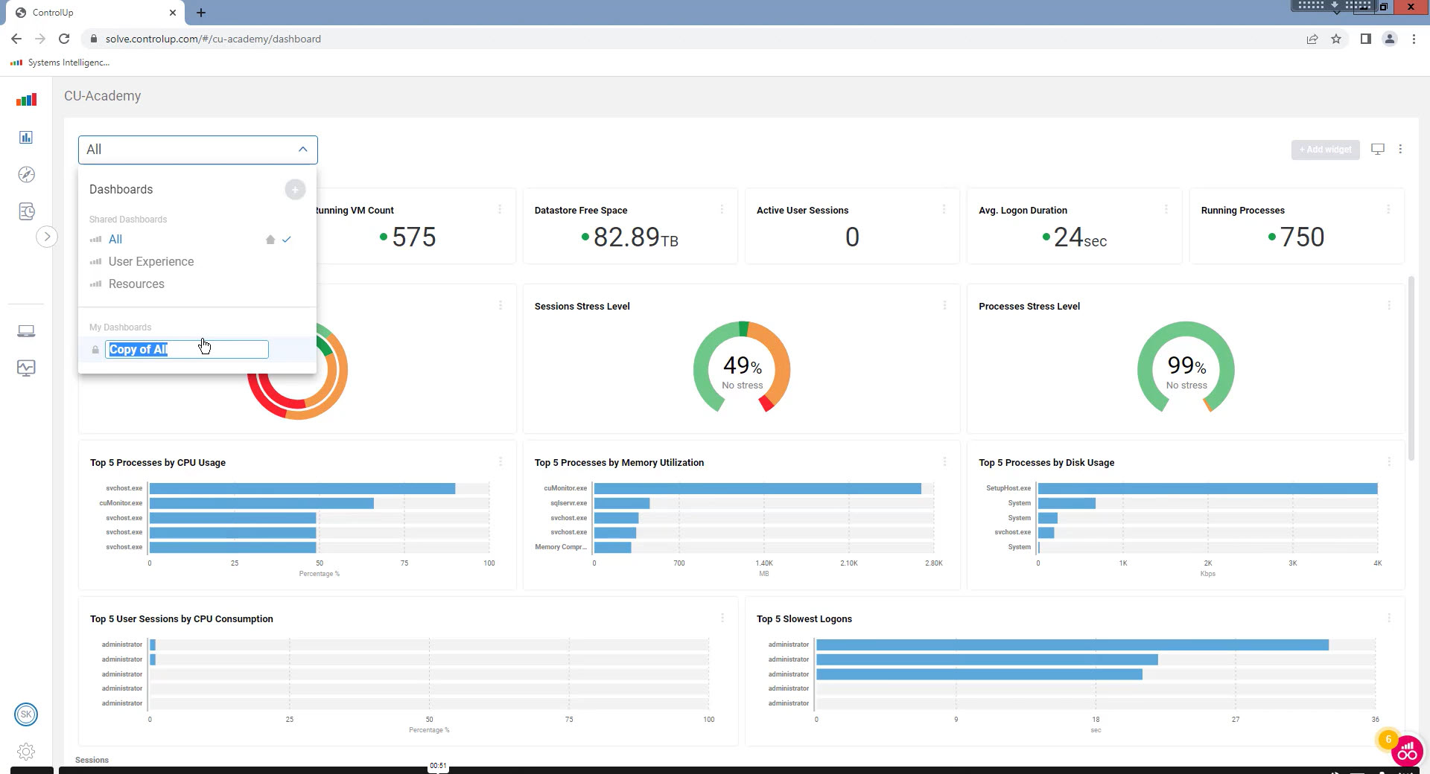
Task: Select the Resources dashboard
Action: pos(136,284)
